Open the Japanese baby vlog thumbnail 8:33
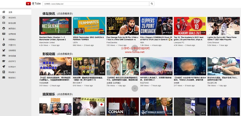The image size is (241, 116). point(89,106)
